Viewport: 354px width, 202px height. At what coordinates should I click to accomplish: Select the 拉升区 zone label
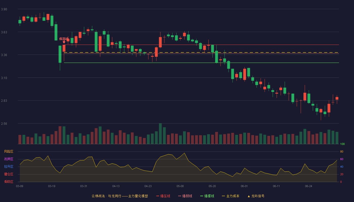coord(9,167)
